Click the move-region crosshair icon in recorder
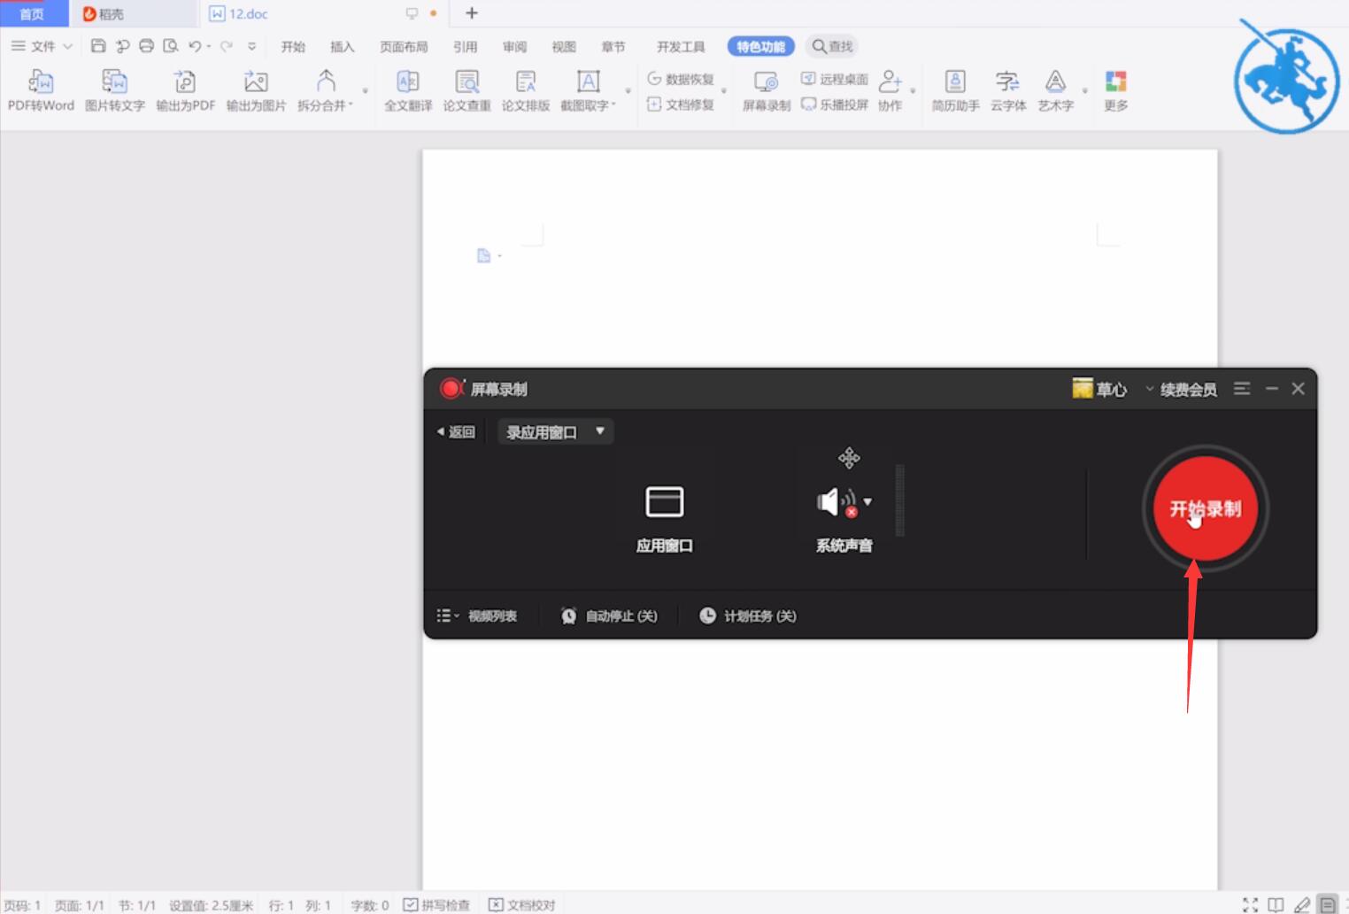 coord(849,458)
